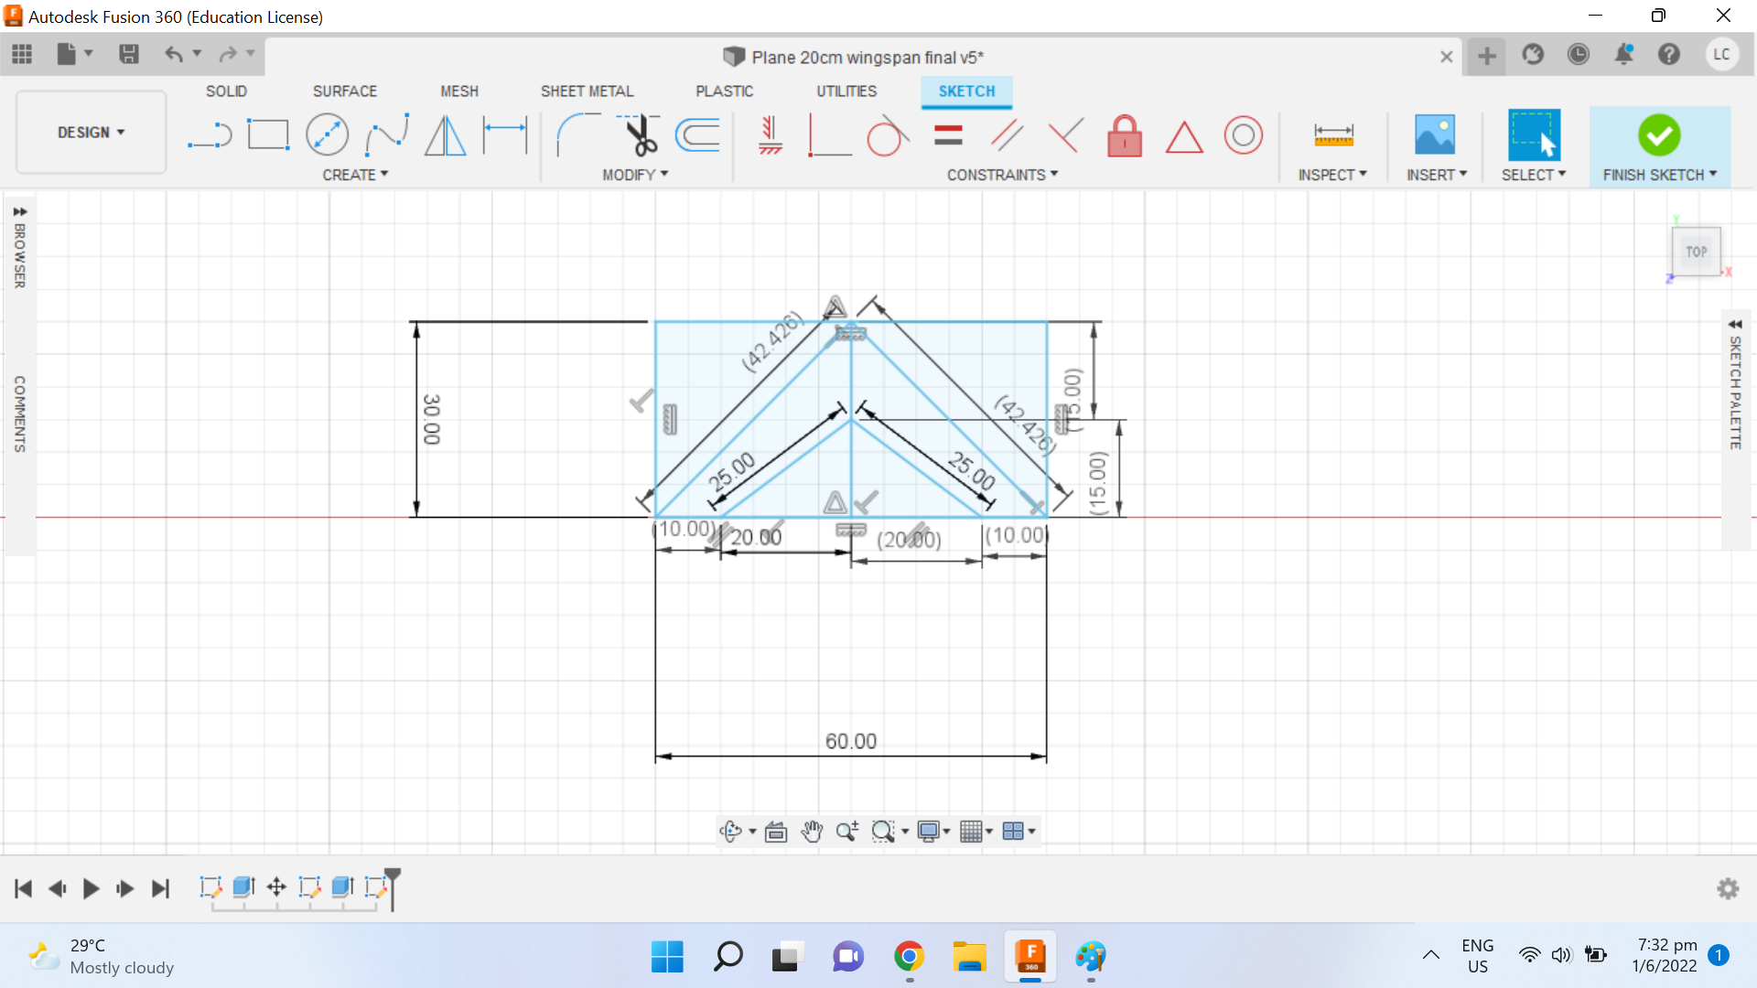The image size is (1757, 988).
Task: Switch to the SOLID tab
Action: [x=226, y=91]
